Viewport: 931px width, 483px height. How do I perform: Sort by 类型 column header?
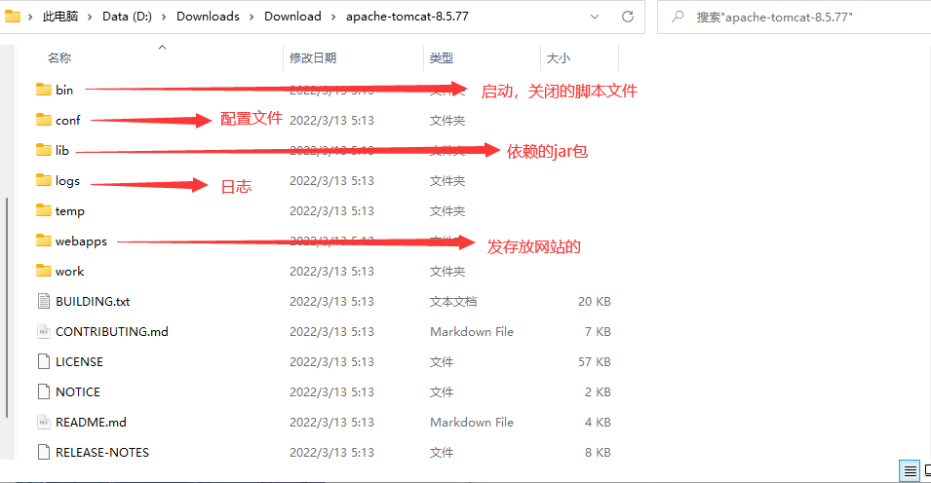(x=442, y=58)
